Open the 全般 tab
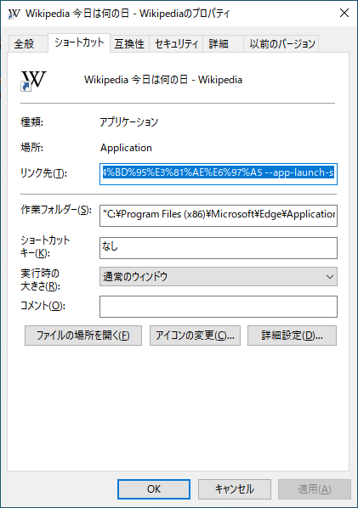 (25, 43)
